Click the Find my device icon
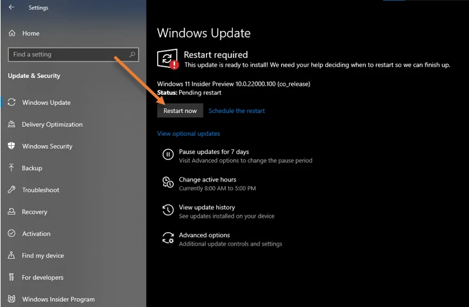 11,255
